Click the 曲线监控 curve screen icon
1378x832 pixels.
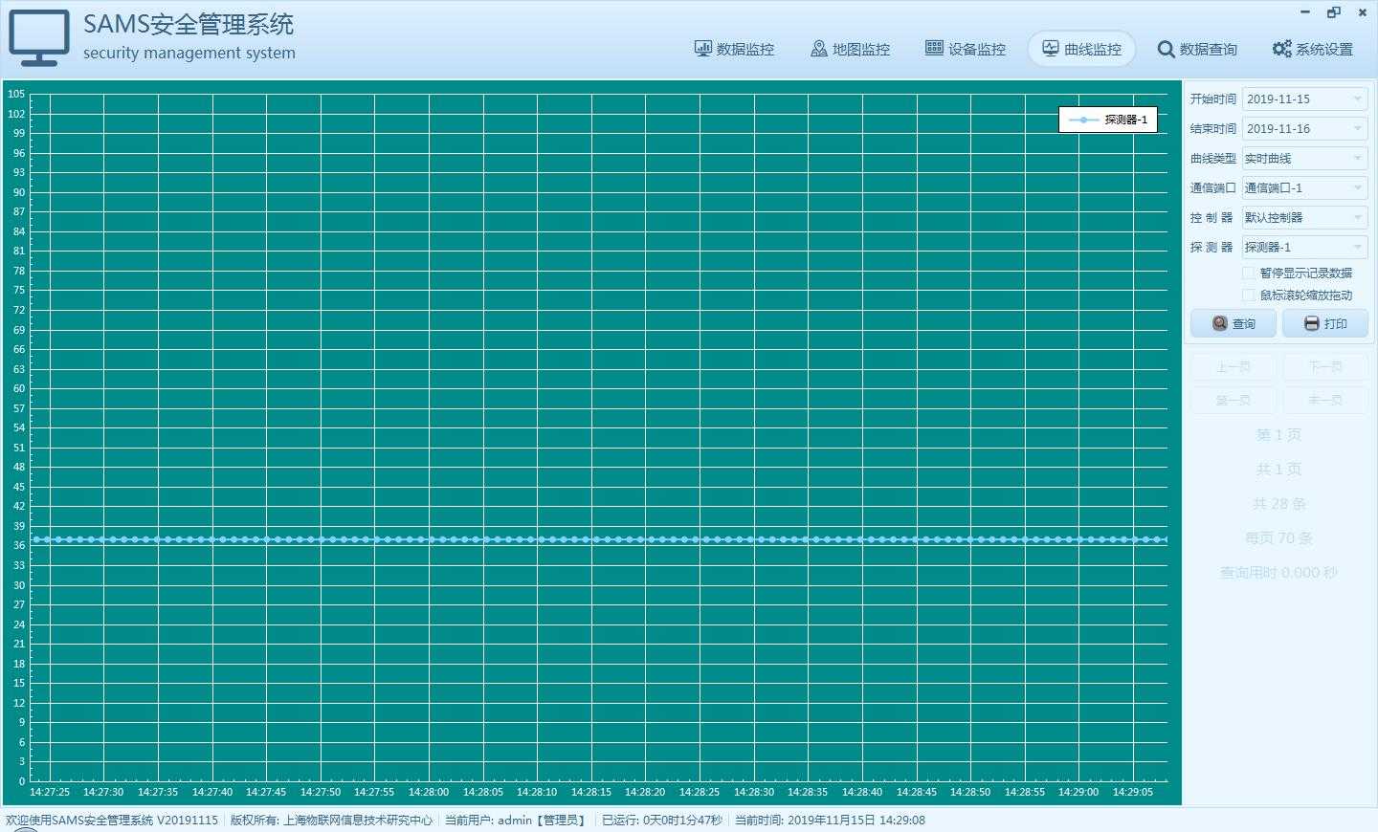click(x=1051, y=48)
